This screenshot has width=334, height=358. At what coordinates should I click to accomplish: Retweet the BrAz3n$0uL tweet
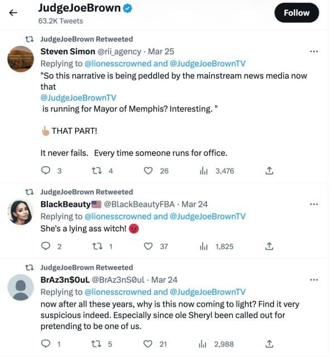pos(98,344)
